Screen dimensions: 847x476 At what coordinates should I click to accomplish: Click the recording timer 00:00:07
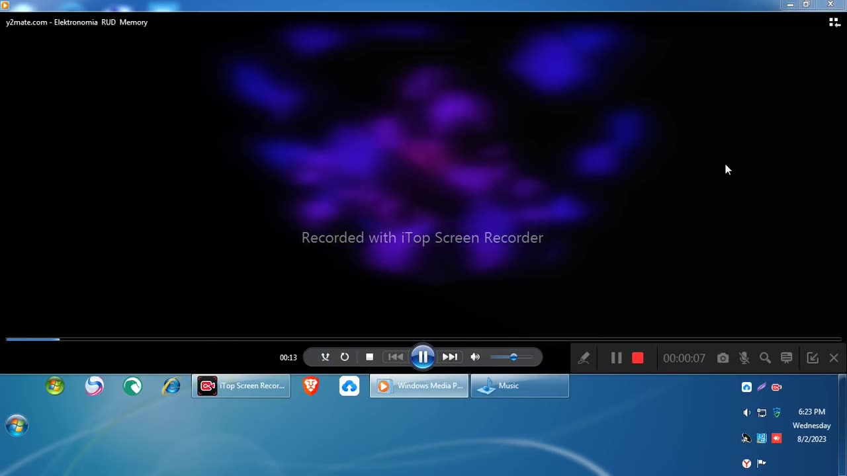[x=684, y=358]
